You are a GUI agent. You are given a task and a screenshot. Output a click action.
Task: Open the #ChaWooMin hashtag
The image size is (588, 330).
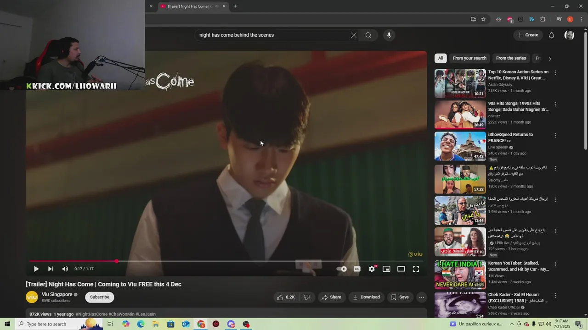click(x=121, y=314)
